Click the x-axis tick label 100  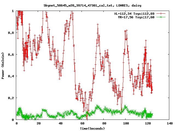click(126, 123)
